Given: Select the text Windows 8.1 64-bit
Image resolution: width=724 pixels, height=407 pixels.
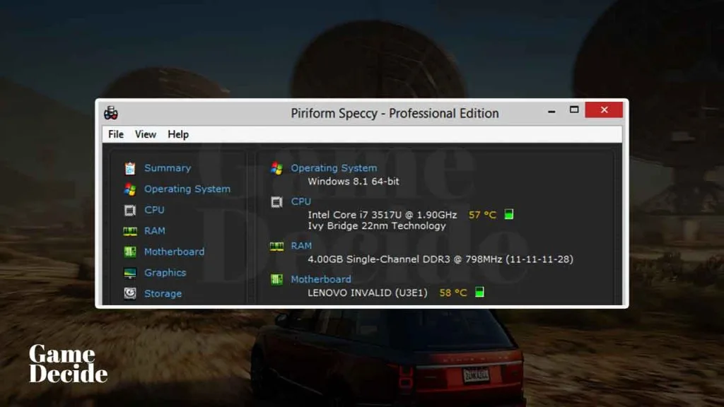Looking at the screenshot, I should 354,182.
